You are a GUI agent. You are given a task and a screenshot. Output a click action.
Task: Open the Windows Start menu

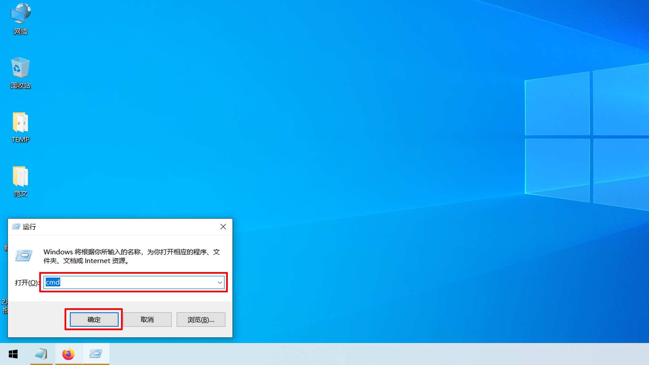[13, 354]
